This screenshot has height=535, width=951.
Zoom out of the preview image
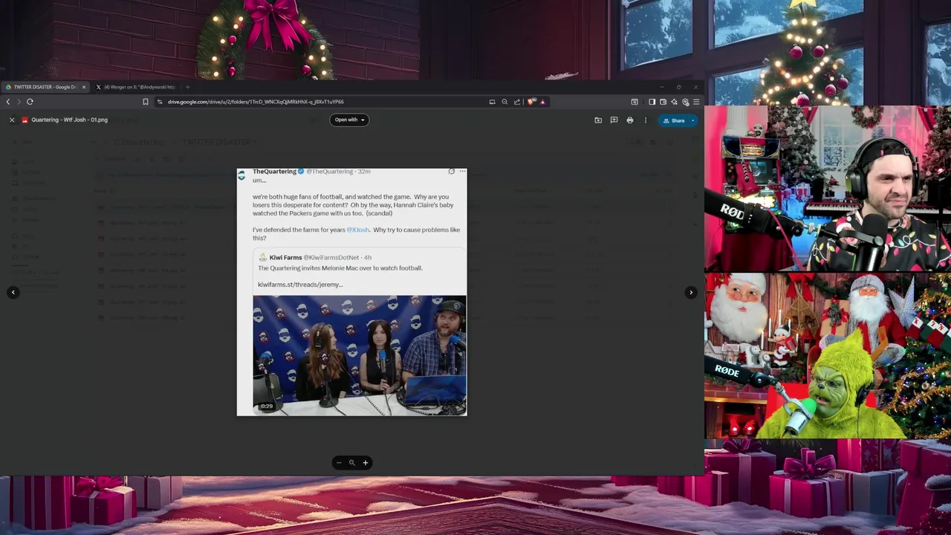(x=339, y=463)
